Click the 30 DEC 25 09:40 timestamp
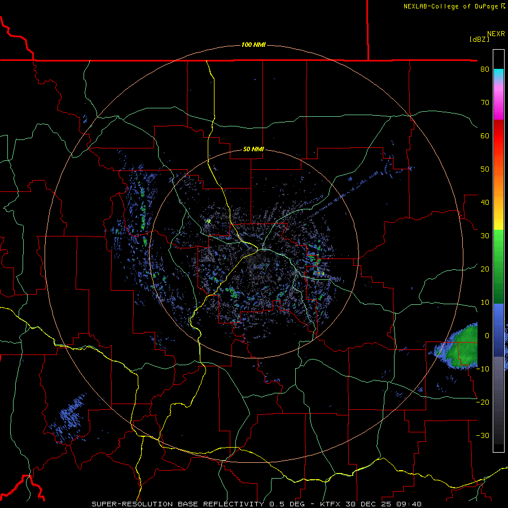The image size is (508, 508). click(384, 504)
